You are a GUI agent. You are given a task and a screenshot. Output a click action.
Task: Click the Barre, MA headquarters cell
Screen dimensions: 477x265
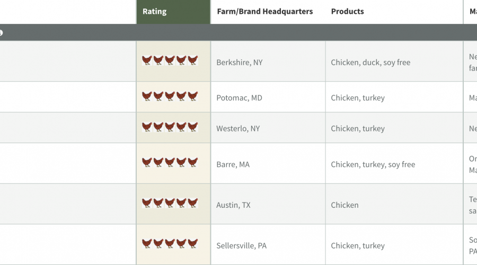(x=268, y=163)
